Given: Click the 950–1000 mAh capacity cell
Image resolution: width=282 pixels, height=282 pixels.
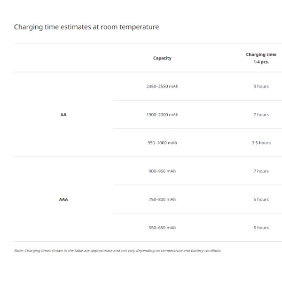Looking at the screenshot, I should click(162, 143).
